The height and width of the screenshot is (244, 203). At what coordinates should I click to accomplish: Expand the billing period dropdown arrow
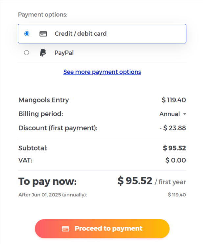pyautogui.click(x=185, y=114)
